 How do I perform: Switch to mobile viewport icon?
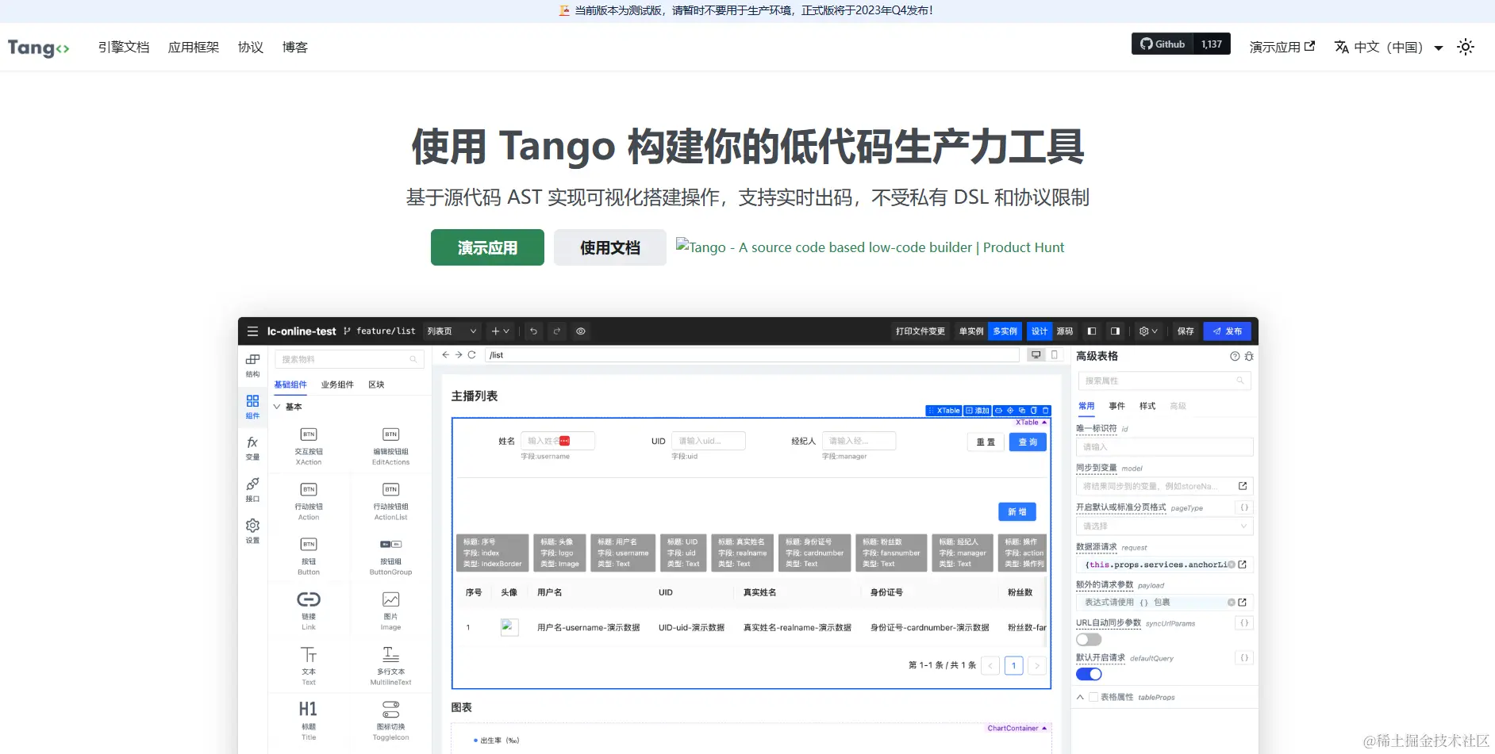point(1055,355)
